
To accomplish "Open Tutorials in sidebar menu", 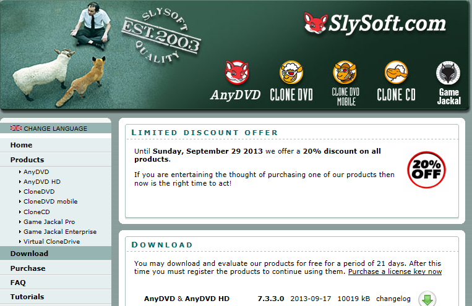I will (x=56, y=297).
